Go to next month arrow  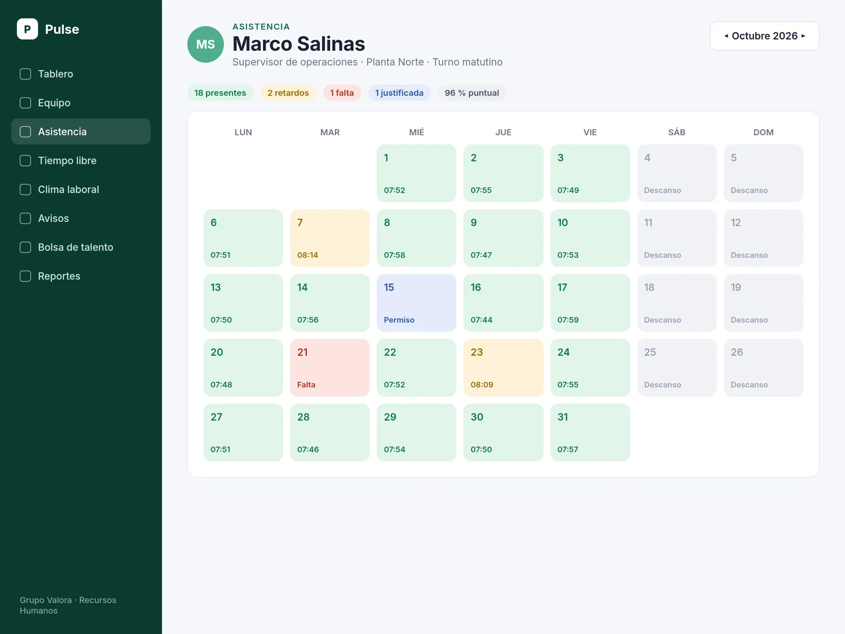[803, 36]
